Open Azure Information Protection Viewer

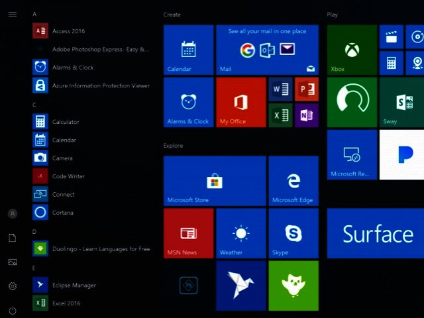click(x=92, y=85)
